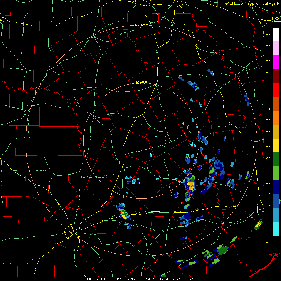Click the legend value 10
The image size is (281, 281).
[268, 207]
